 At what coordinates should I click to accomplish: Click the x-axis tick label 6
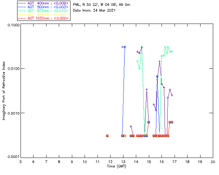[x=34, y=162]
